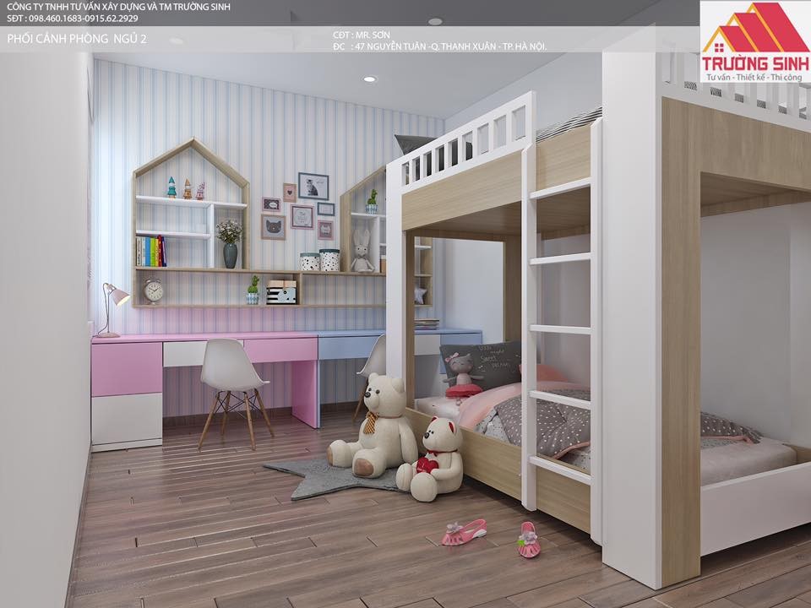Click the small teddy bear holding heart
Image resolution: width=811 pixels, height=608 pixels.
point(431,459)
